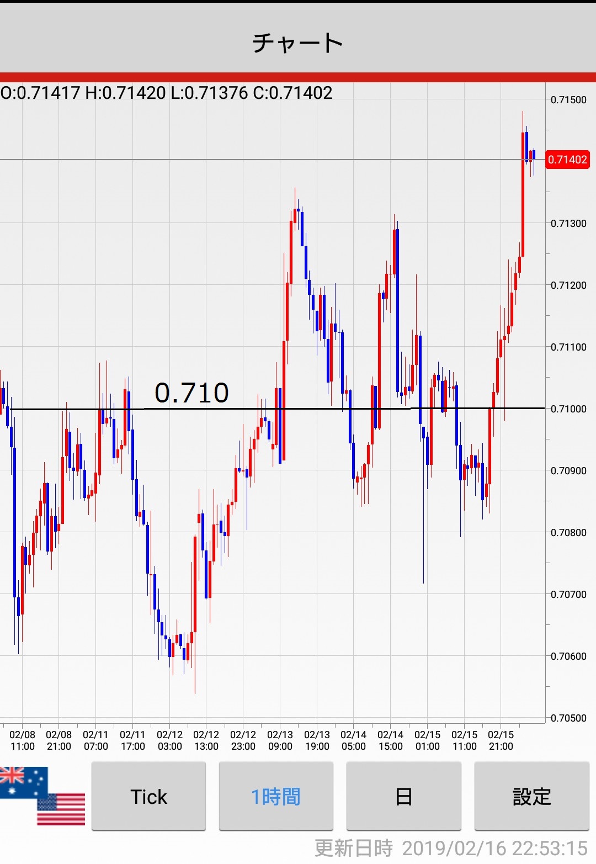Switch to the Tick chart view
This screenshot has height=864, width=596.
coord(148,796)
